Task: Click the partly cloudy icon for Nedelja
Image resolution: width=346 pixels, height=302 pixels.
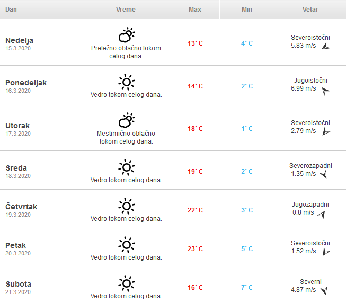Action: pyautogui.click(x=126, y=36)
